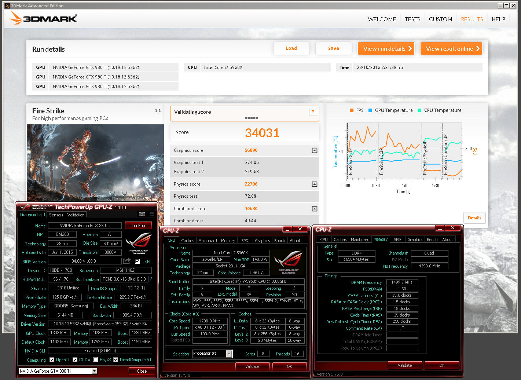The image size is (521, 380).
Task: Click the Save button
Action: [334, 48]
